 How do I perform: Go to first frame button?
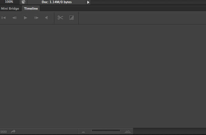click(x=3, y=18)
